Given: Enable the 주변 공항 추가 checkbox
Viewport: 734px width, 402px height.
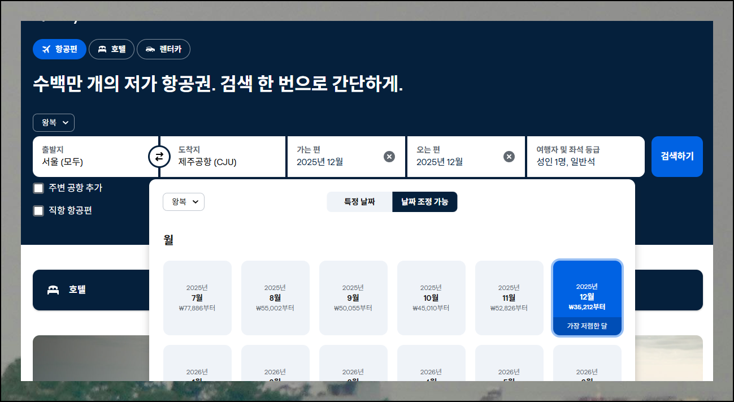Looking at the screenshot, I should (x=38, y=188).
